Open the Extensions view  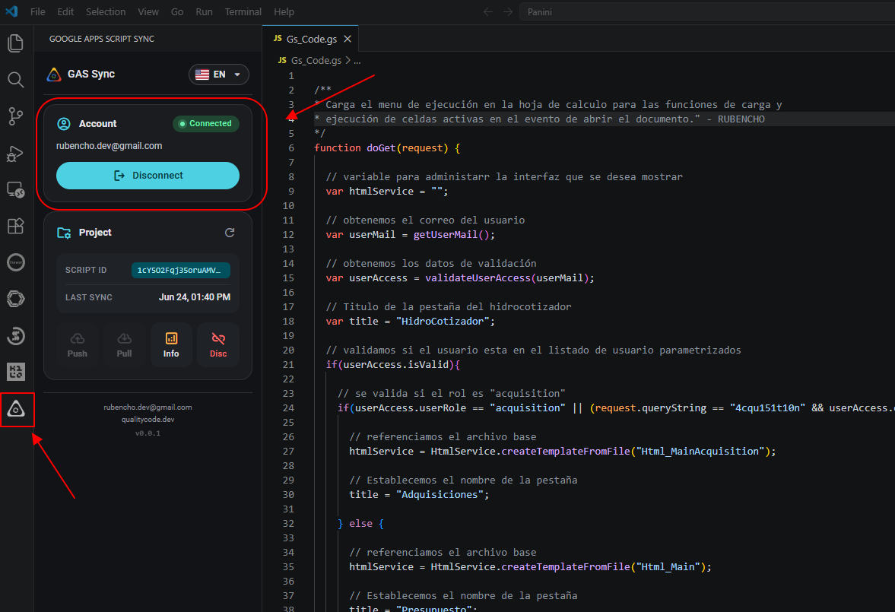click(15, 226)
